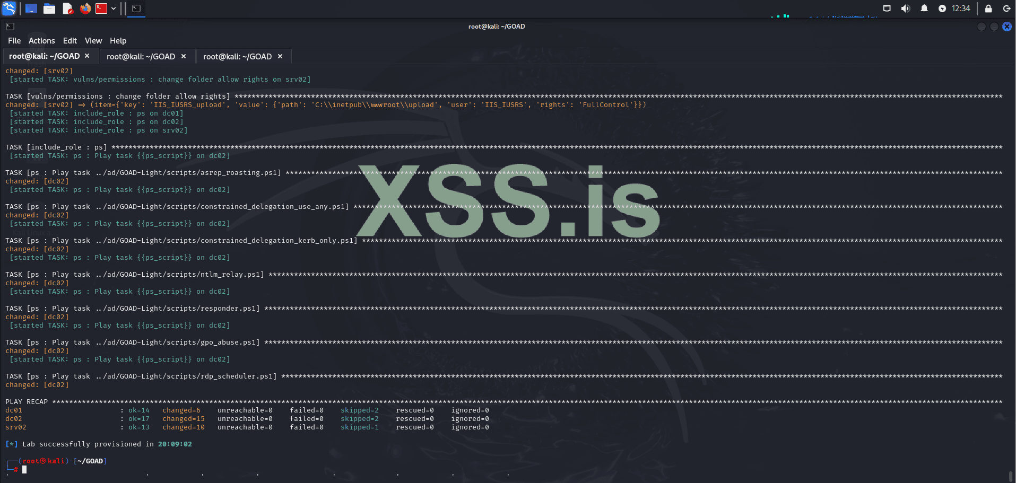
Task: Launch Firefox from the taskbar
Action: (85, 8)
